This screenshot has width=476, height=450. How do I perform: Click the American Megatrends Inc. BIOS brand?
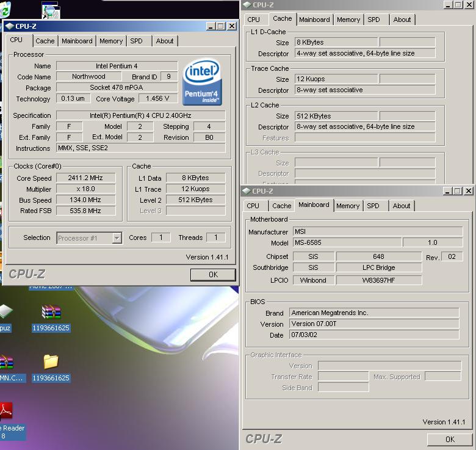pyautogui.click(x=374, y=313)
